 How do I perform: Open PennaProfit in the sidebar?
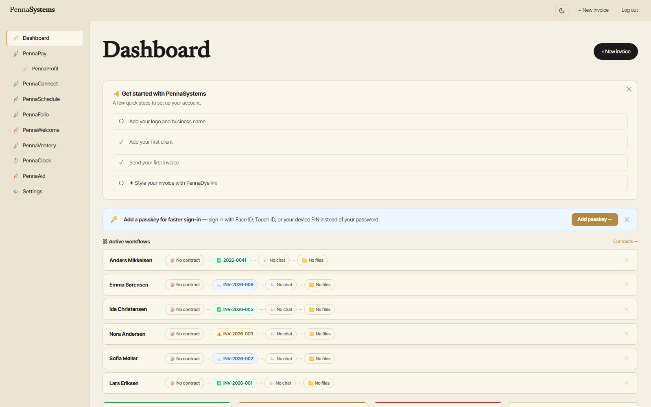click(x=47, y=69)
